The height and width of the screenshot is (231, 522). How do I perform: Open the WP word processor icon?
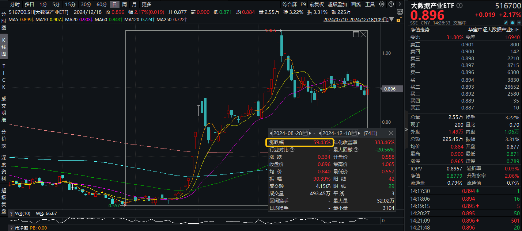point(399,11)
